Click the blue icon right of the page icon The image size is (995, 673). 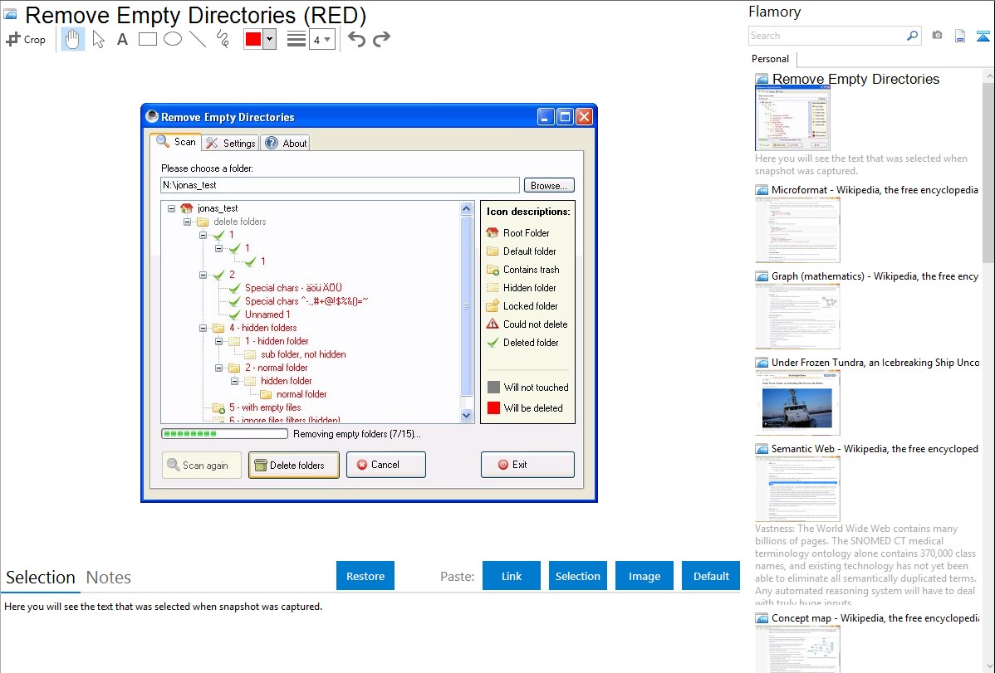pos(983,36)
